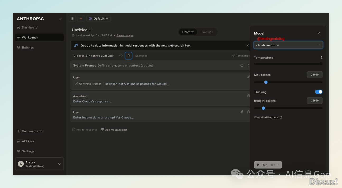This screenshot has height=188, width=342.
Task: Click the system prompt info icon
Action: point(242,65)
